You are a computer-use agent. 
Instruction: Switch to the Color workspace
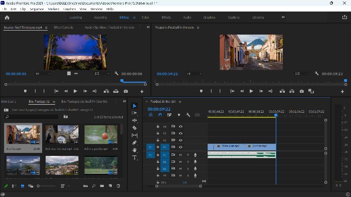(x=145, y=17)
